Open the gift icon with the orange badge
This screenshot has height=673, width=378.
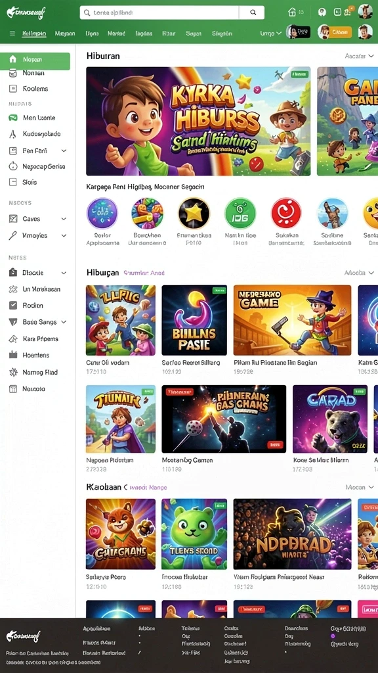click(348, 12)
